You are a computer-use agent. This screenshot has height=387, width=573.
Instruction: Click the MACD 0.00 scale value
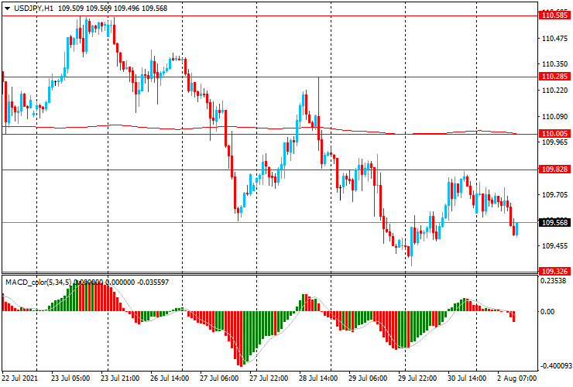(547, 311)
